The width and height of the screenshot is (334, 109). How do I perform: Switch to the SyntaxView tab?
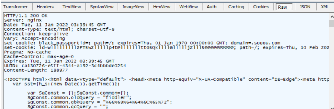102,7
